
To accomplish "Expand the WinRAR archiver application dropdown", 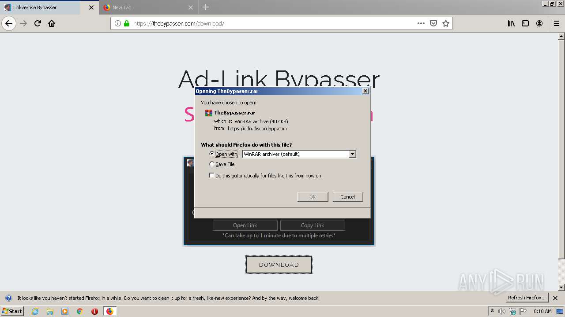I will click(x=352, y=154).
